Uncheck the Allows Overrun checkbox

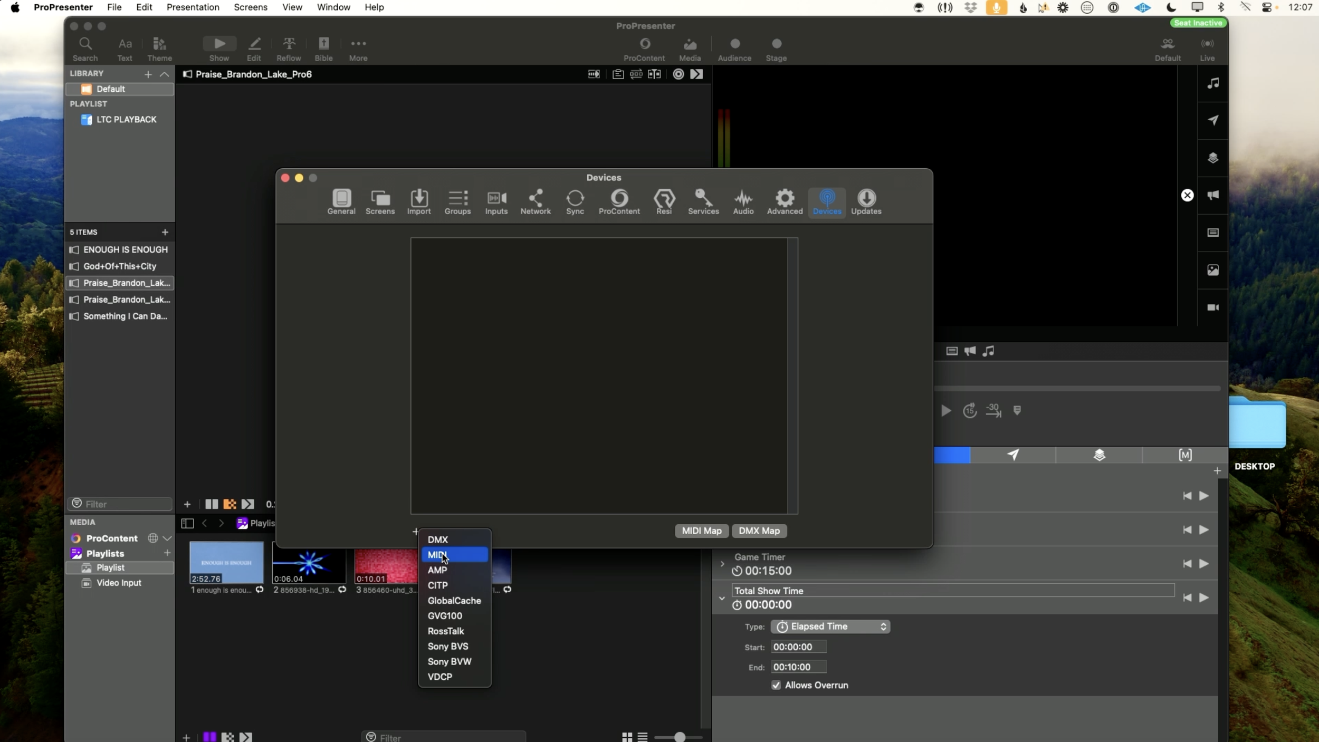coord(776,685)
